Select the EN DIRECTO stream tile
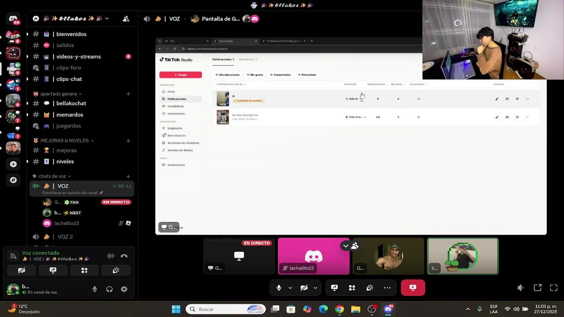Screen dimensions: 564x317 click(x=239, y=256)
